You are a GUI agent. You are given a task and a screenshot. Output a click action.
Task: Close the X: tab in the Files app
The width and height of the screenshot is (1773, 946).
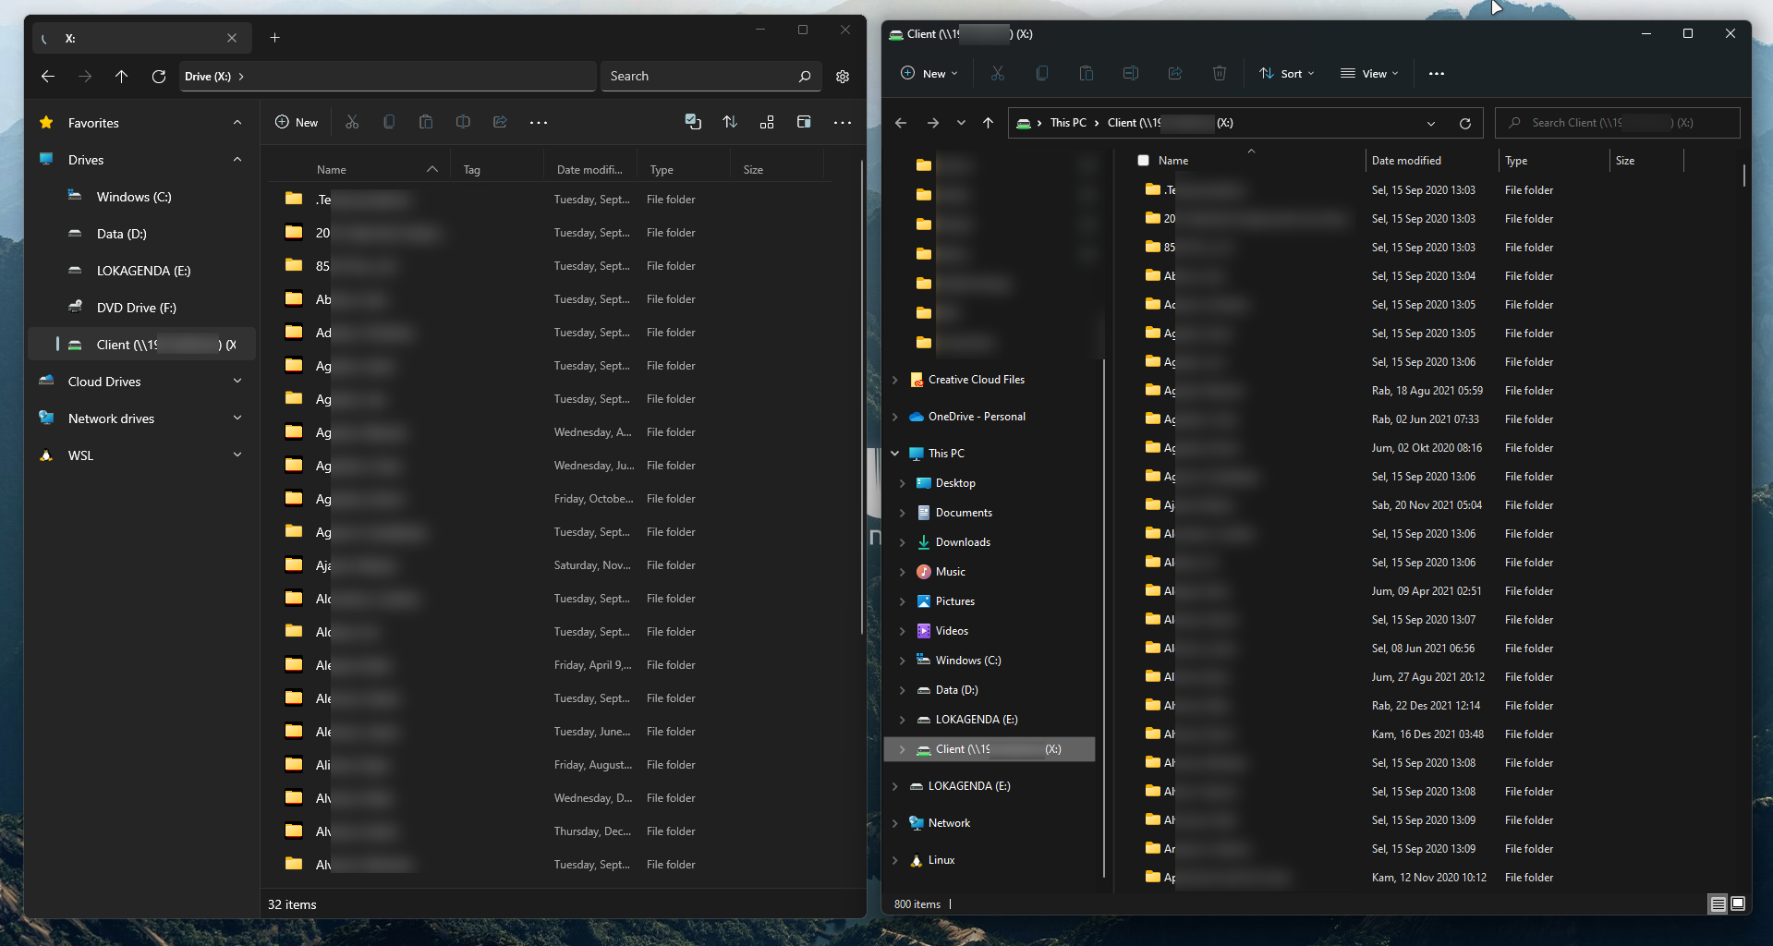point(232,38)
